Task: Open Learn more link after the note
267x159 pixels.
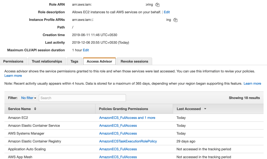Action: coord(252,84)
